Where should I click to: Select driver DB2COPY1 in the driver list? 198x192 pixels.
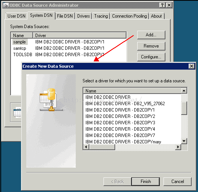coord(132,110)
